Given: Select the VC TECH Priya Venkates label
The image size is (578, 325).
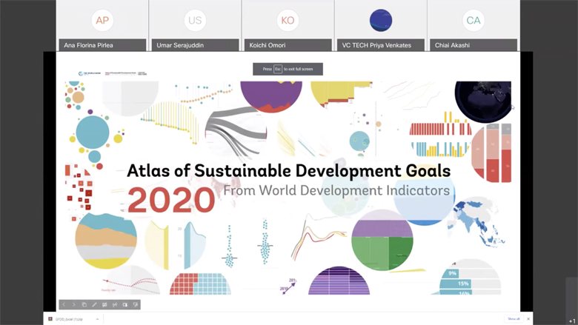Looking at the screenshot, I should coord(381,45).
